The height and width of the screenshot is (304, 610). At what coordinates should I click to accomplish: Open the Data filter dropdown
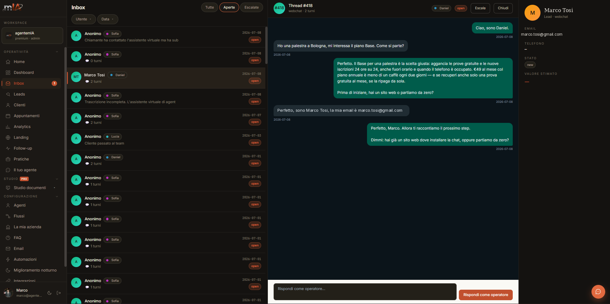pos(107,19)
